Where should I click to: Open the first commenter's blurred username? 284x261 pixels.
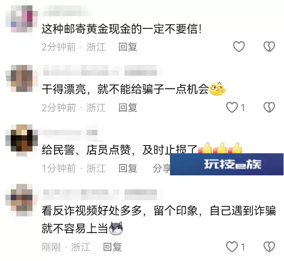[x=67, y=13]
